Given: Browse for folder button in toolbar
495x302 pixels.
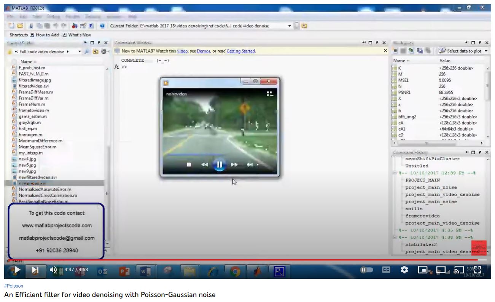Looking at the screenshot, I should pos(297,26).
